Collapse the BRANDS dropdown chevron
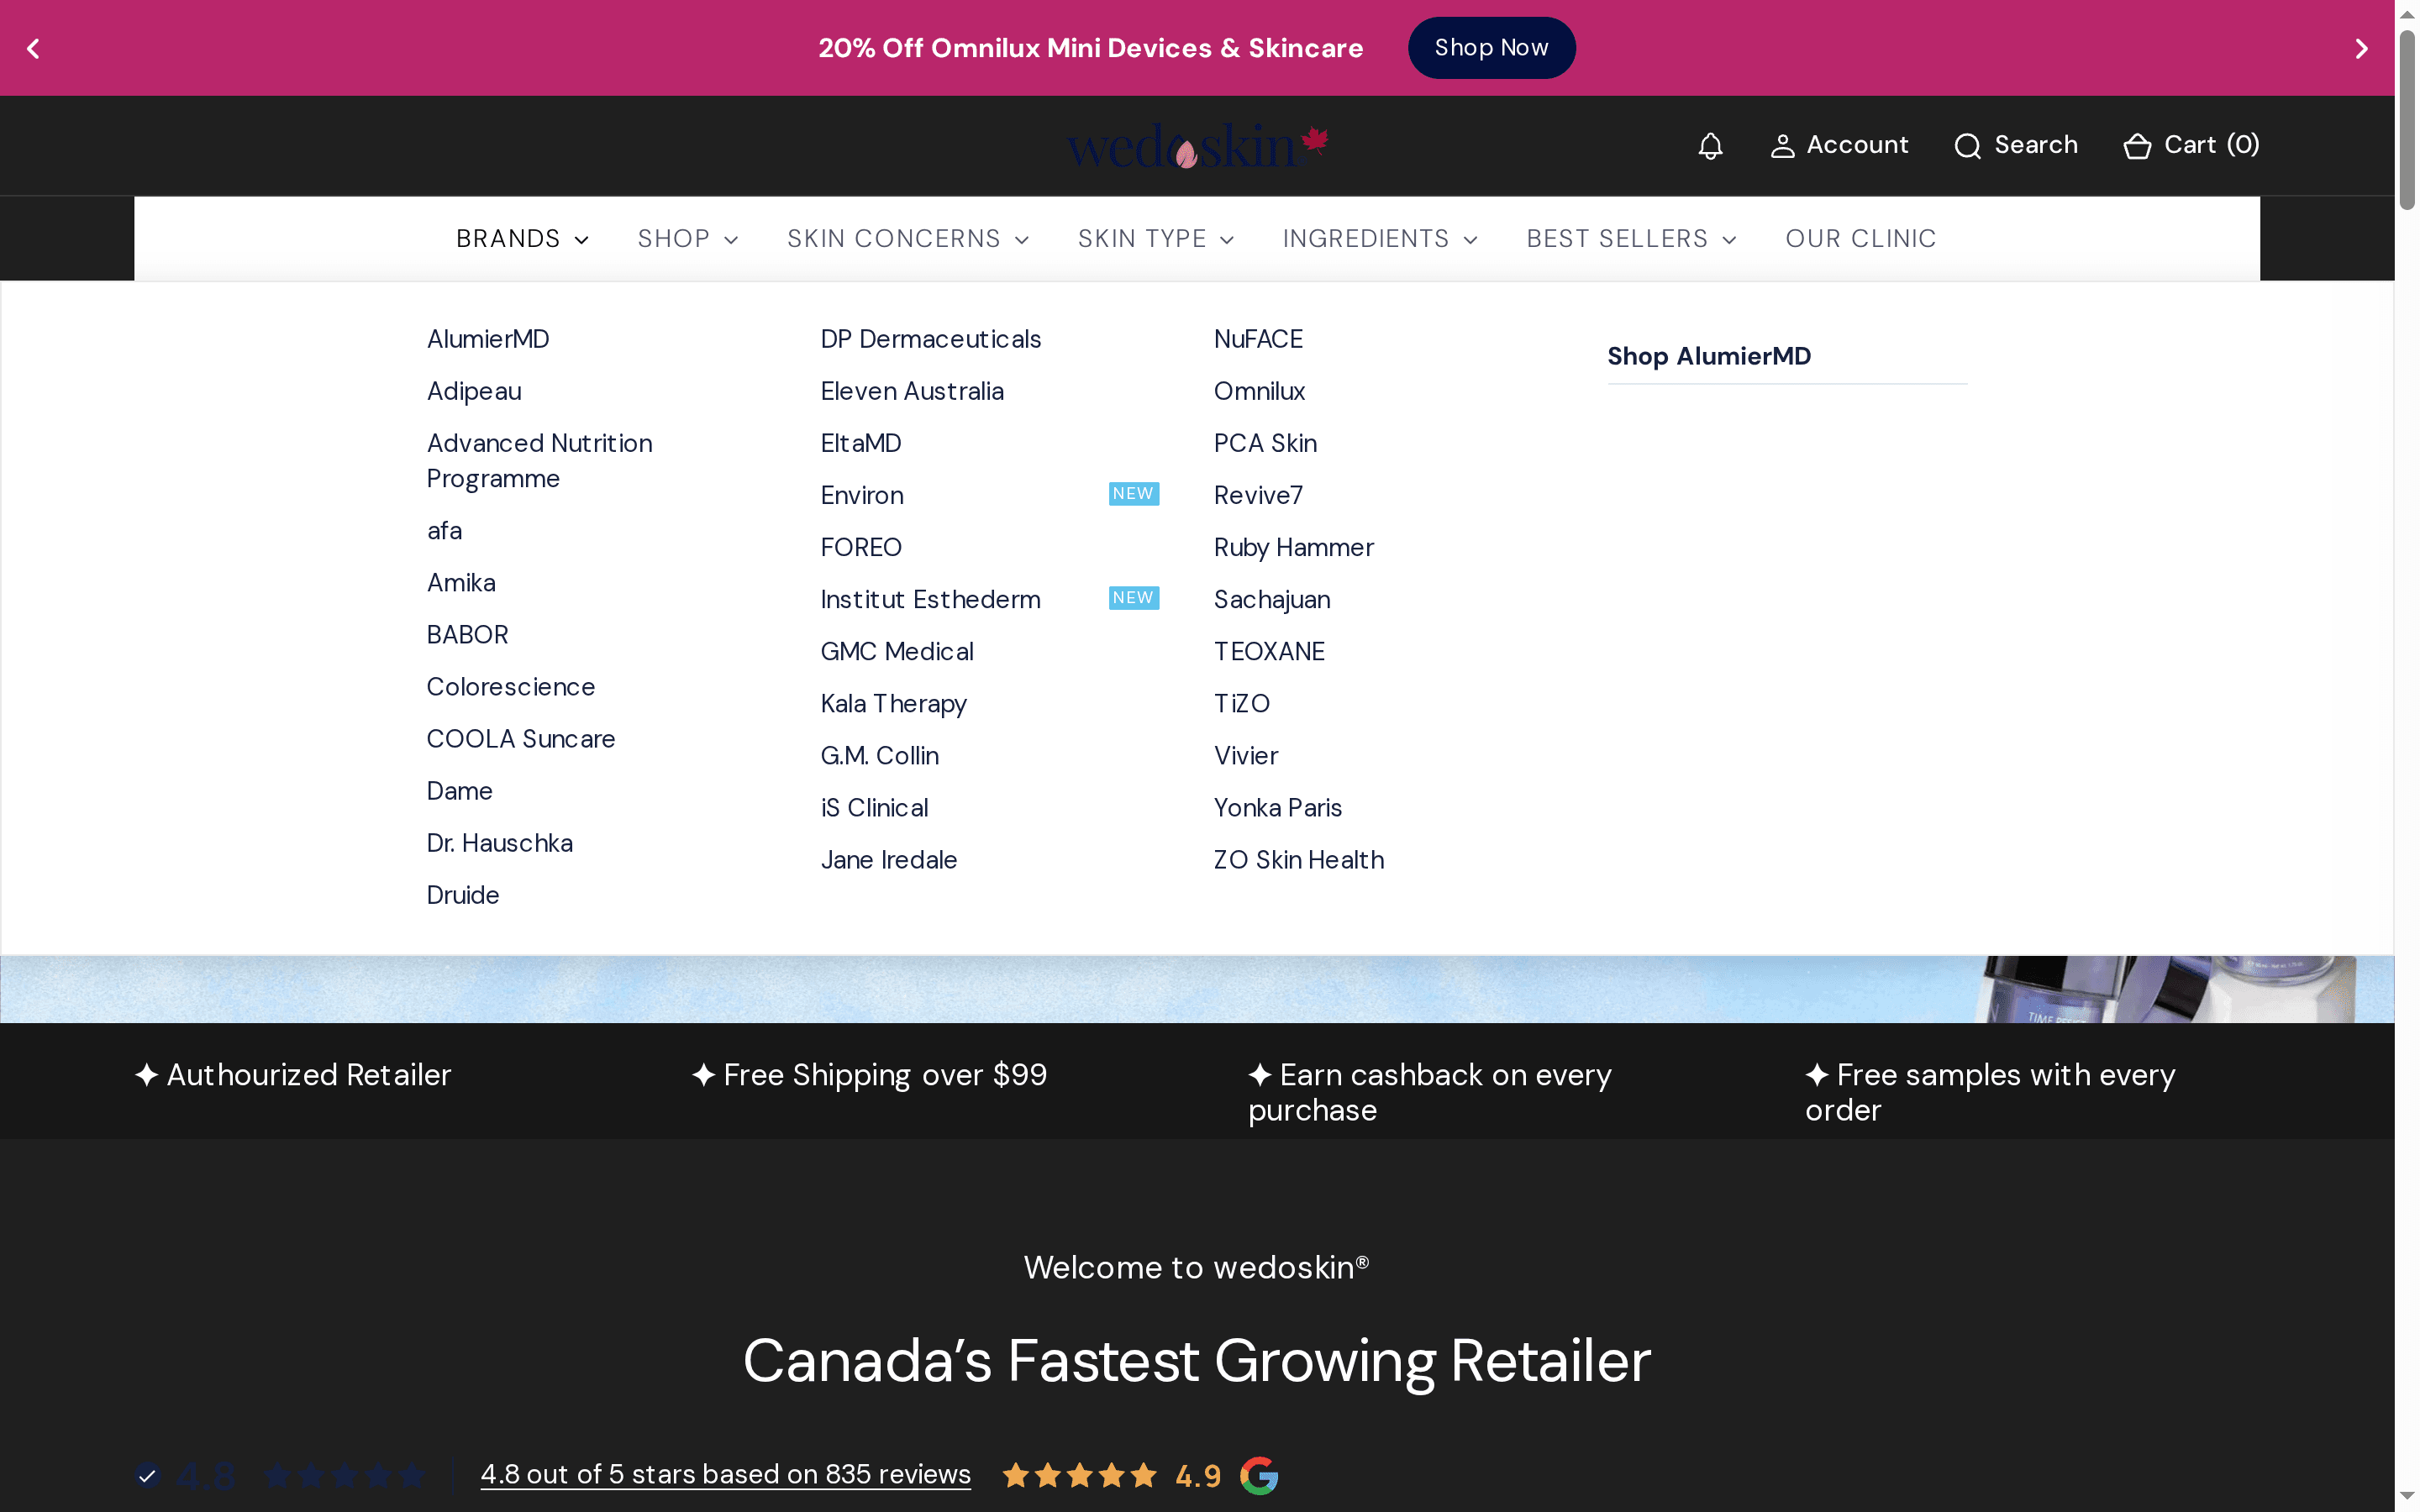 (582, 239)
